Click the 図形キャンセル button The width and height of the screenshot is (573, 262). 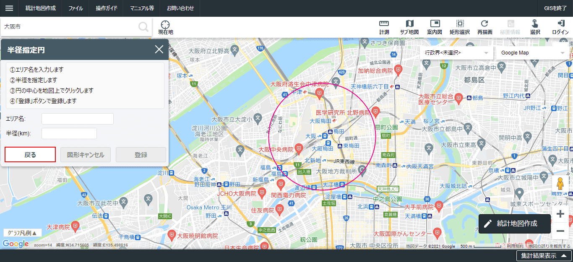tap(86, 155)
